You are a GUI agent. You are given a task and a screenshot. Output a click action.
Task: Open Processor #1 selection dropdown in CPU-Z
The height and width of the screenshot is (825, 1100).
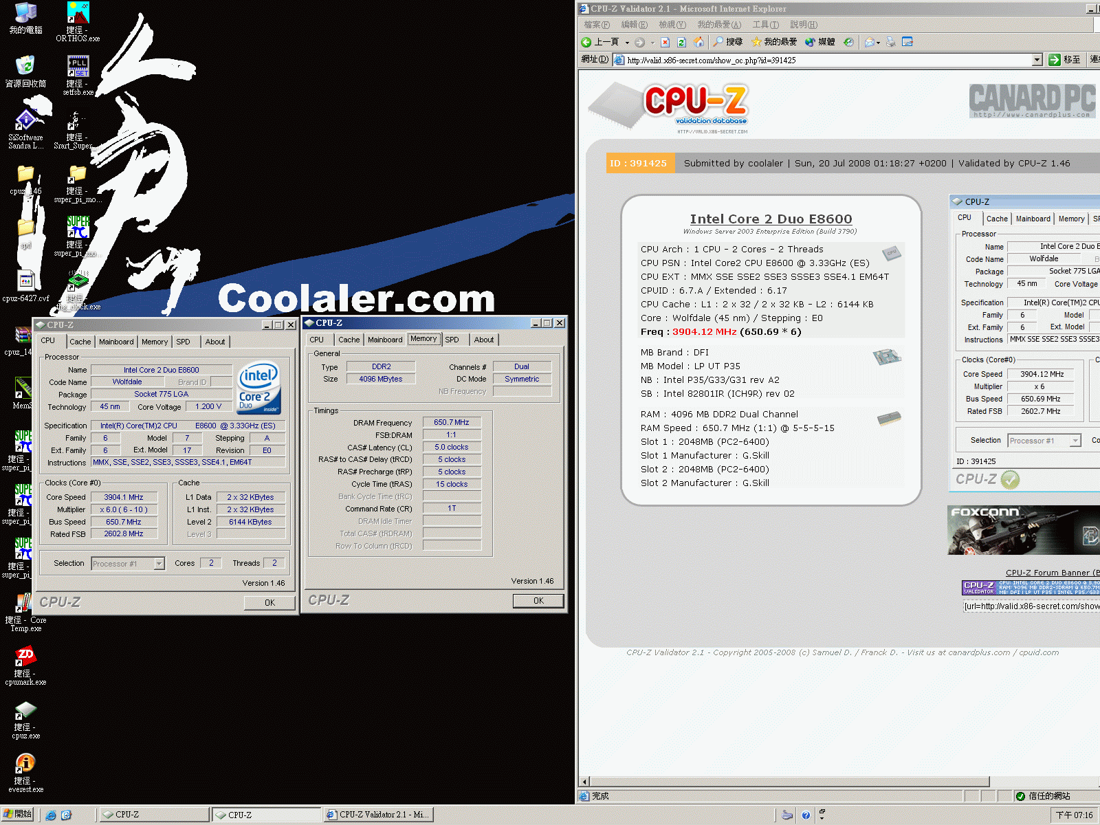pyautogui.click(x=159, y=563)
